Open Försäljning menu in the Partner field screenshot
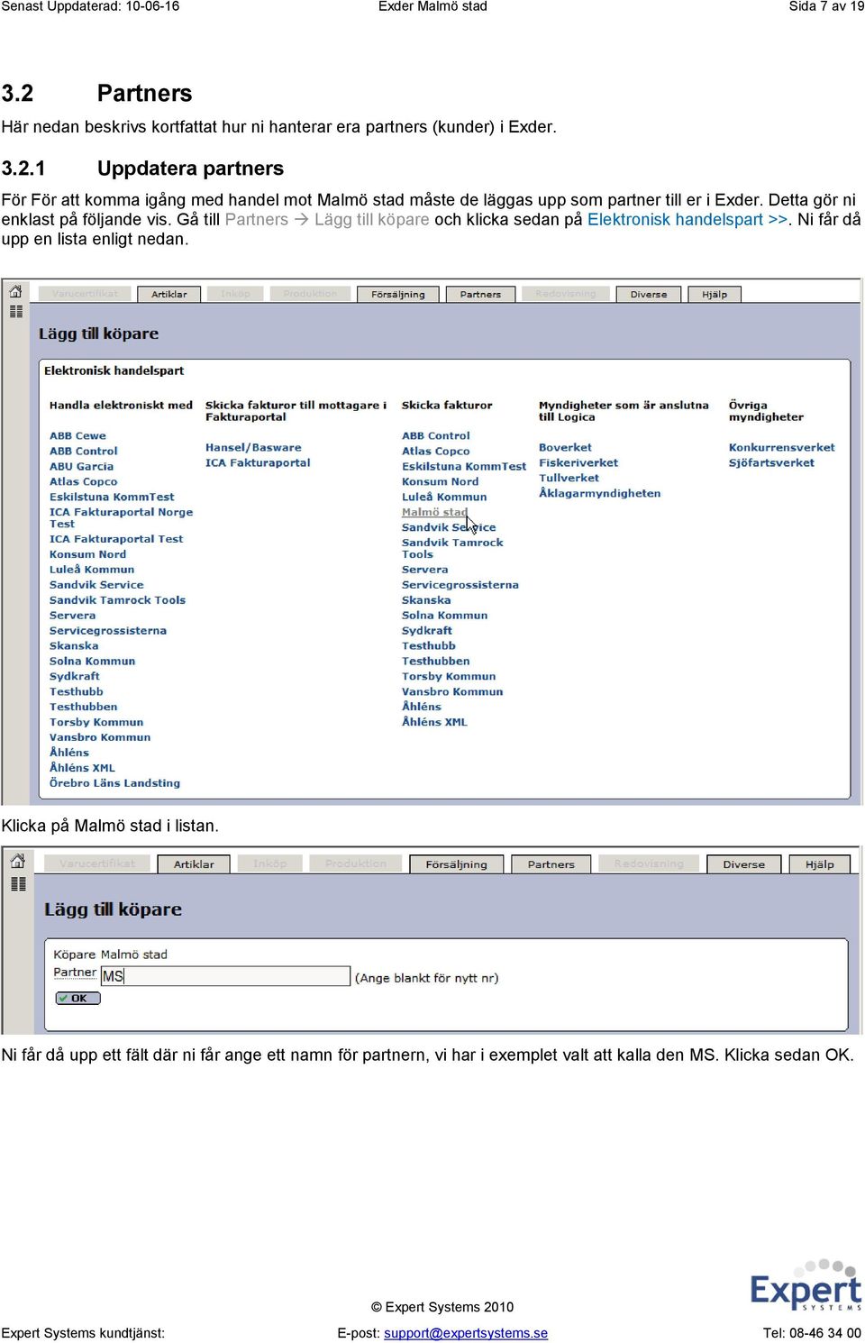Viewport: 865px width, 1343px height. 456,863
